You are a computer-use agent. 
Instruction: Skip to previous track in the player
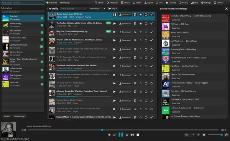coord(109,135)
